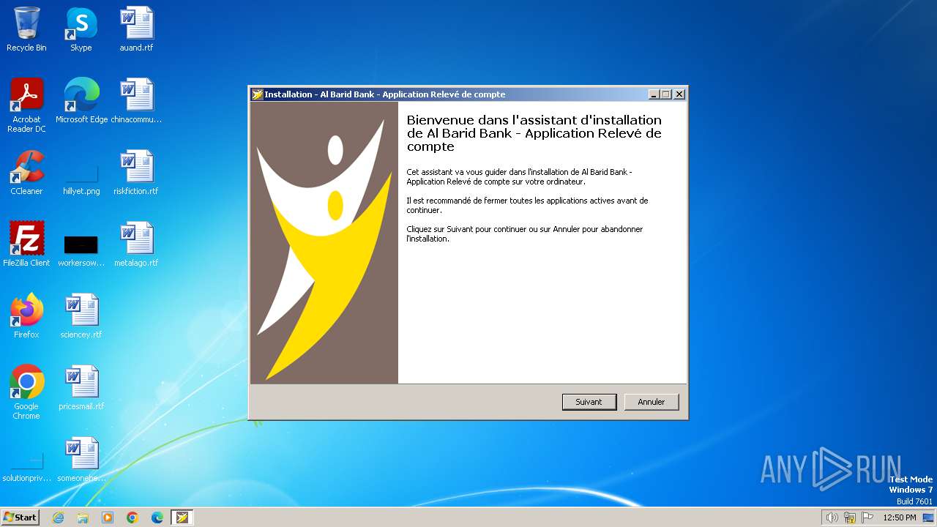This screenshot has width=937, height=527.
Task: Click the network tray icon
Action: coord(850,517)
